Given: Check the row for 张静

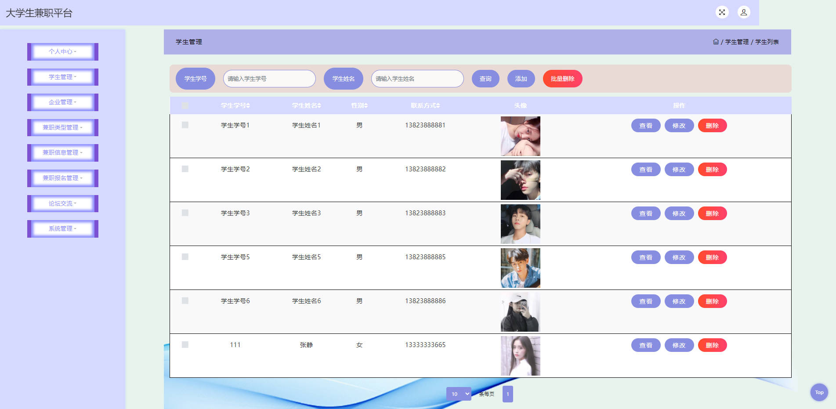Looking at the screenshot, I should [x=185, y=345].
